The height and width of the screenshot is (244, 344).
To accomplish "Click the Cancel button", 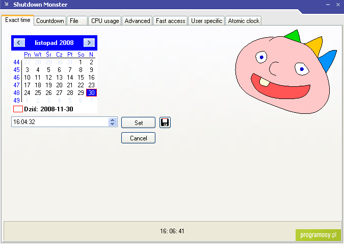I will (x=138, y=138).
